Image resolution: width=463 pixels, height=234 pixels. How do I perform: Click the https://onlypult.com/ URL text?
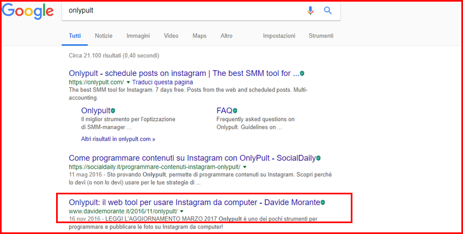coord(96,83)
